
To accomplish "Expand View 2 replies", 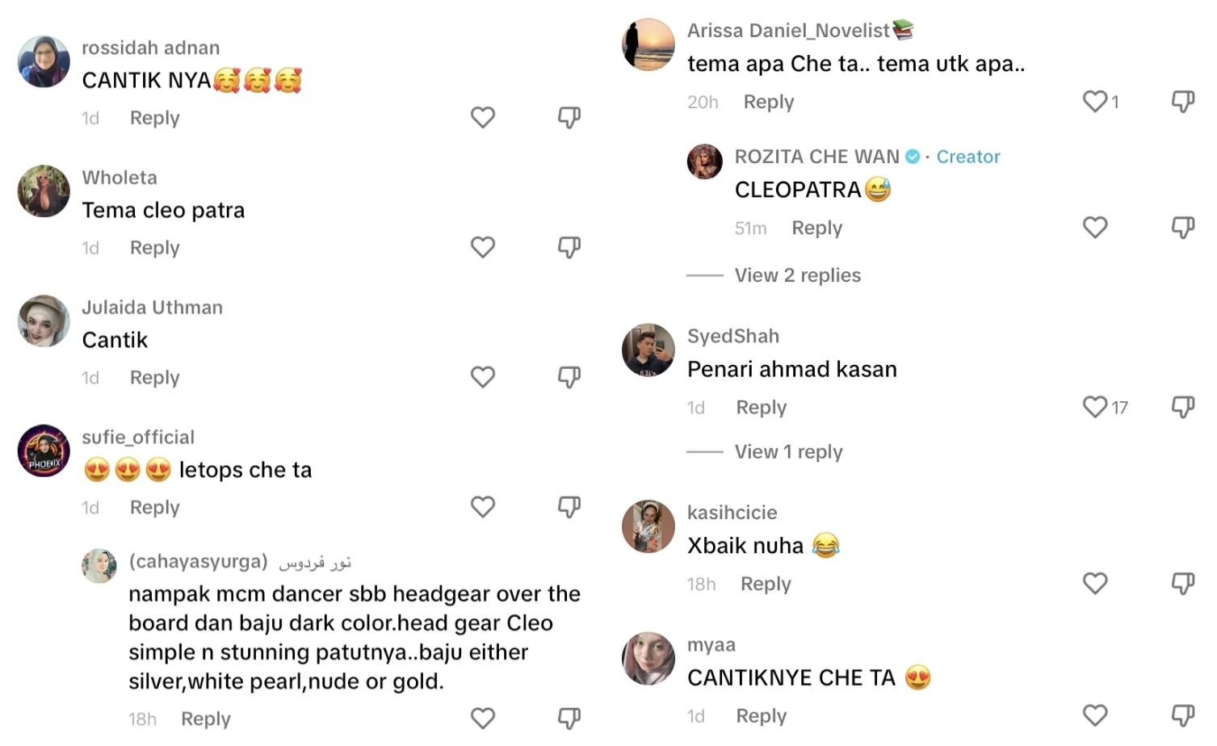I will click(x=797, y=275).
